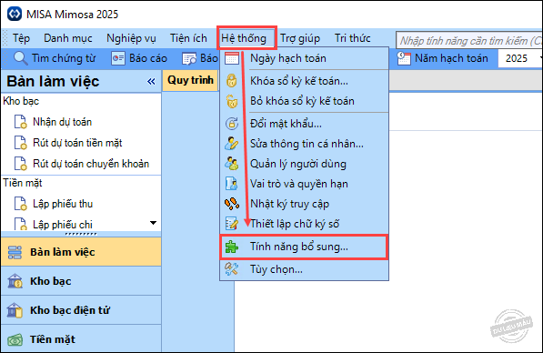Image resolution: width=543 pixels, height=353 pixels.
Task: Click the document icon of Lập phiếu chi
Action: click(x=20, y=224)
